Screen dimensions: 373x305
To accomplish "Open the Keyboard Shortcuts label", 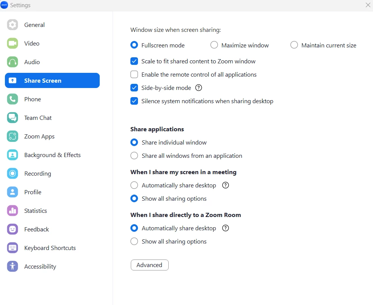I will [50, 248].
